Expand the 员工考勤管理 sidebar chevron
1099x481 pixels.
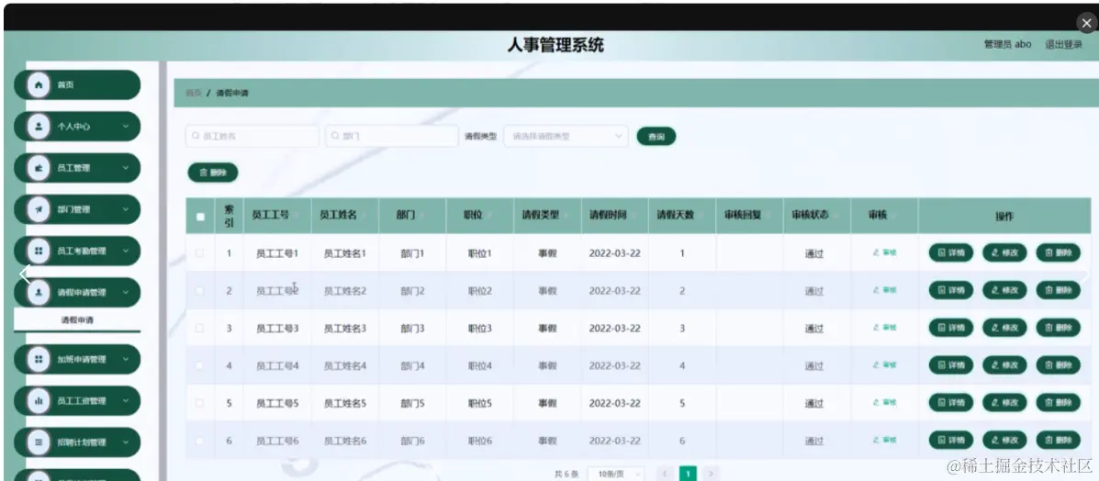point(126,251)
